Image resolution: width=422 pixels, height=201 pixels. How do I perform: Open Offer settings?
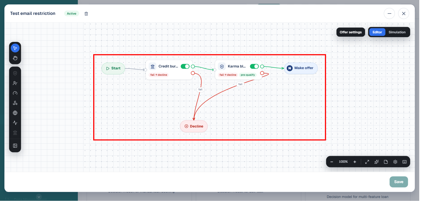[351, 32]
